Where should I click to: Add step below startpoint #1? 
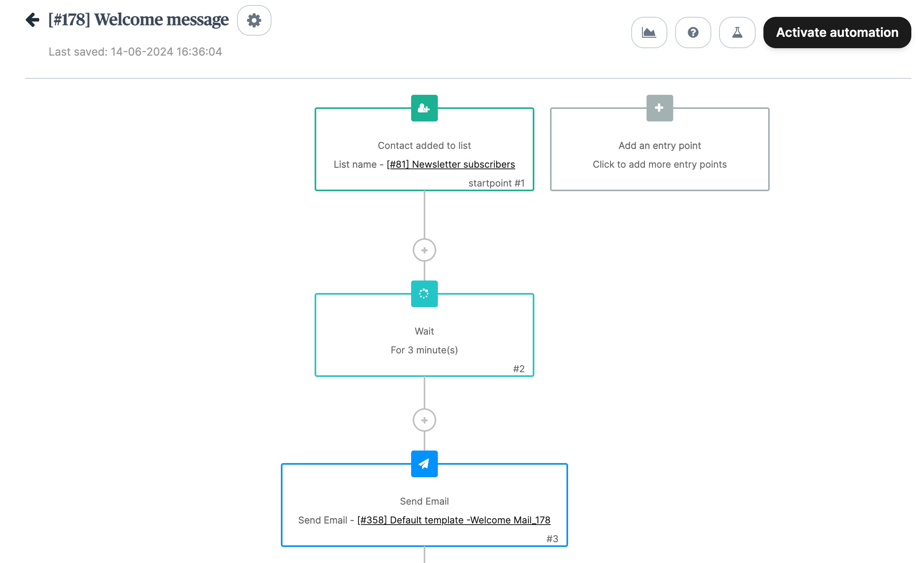(x=424, y=250)
